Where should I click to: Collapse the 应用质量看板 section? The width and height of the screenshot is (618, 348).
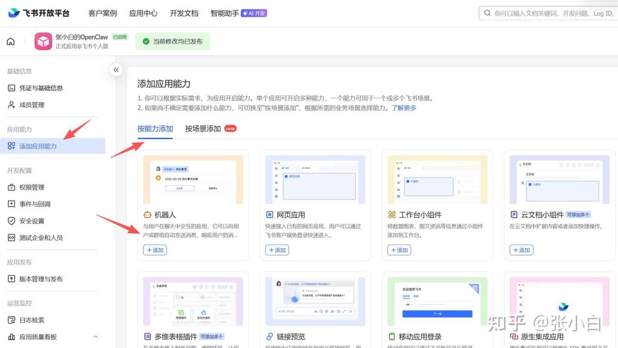95,337
